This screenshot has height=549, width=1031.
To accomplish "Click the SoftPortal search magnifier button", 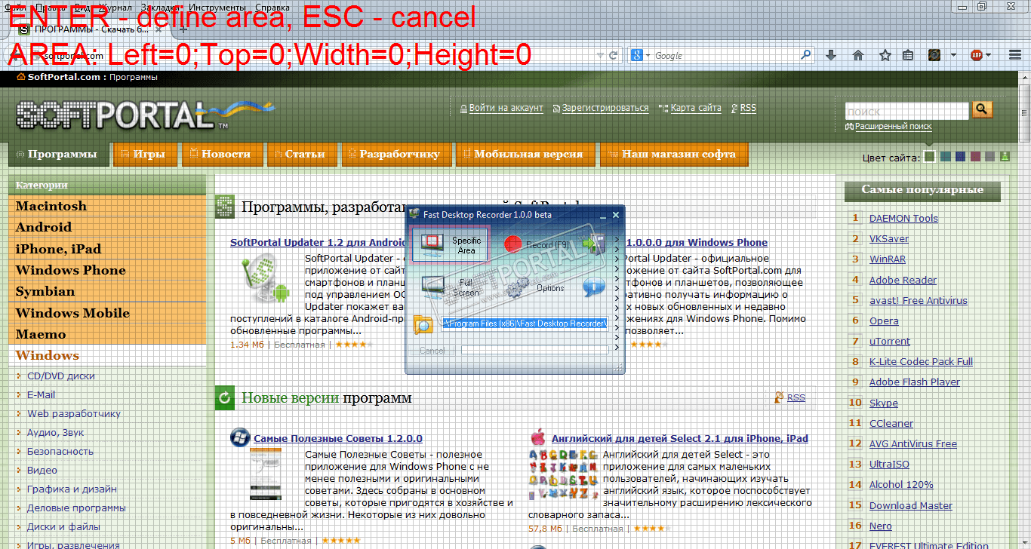I will 982,109.
